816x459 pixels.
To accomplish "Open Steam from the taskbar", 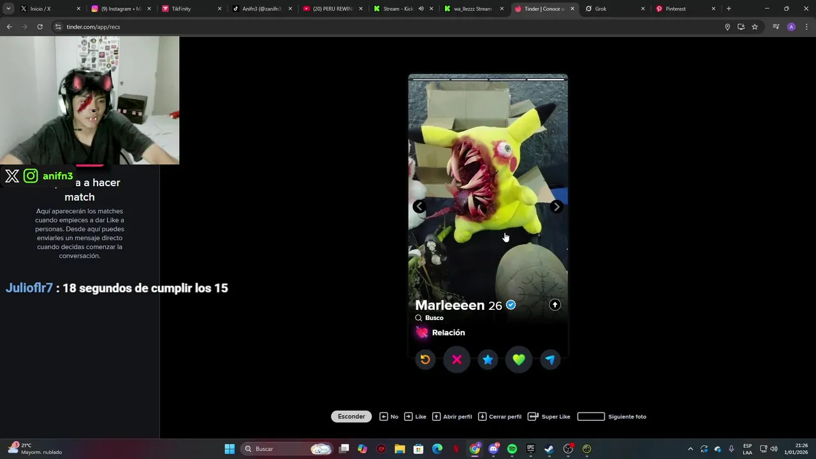I will (550, 449).
